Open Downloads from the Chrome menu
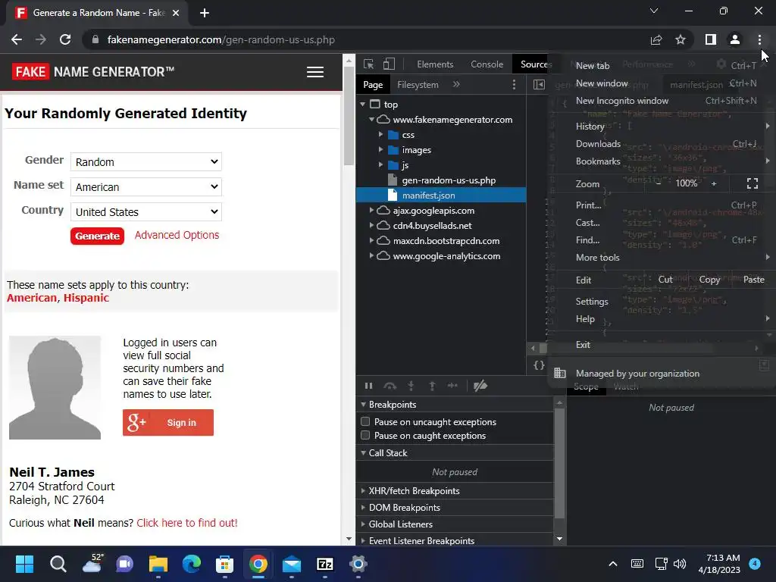 coord(661,144)
